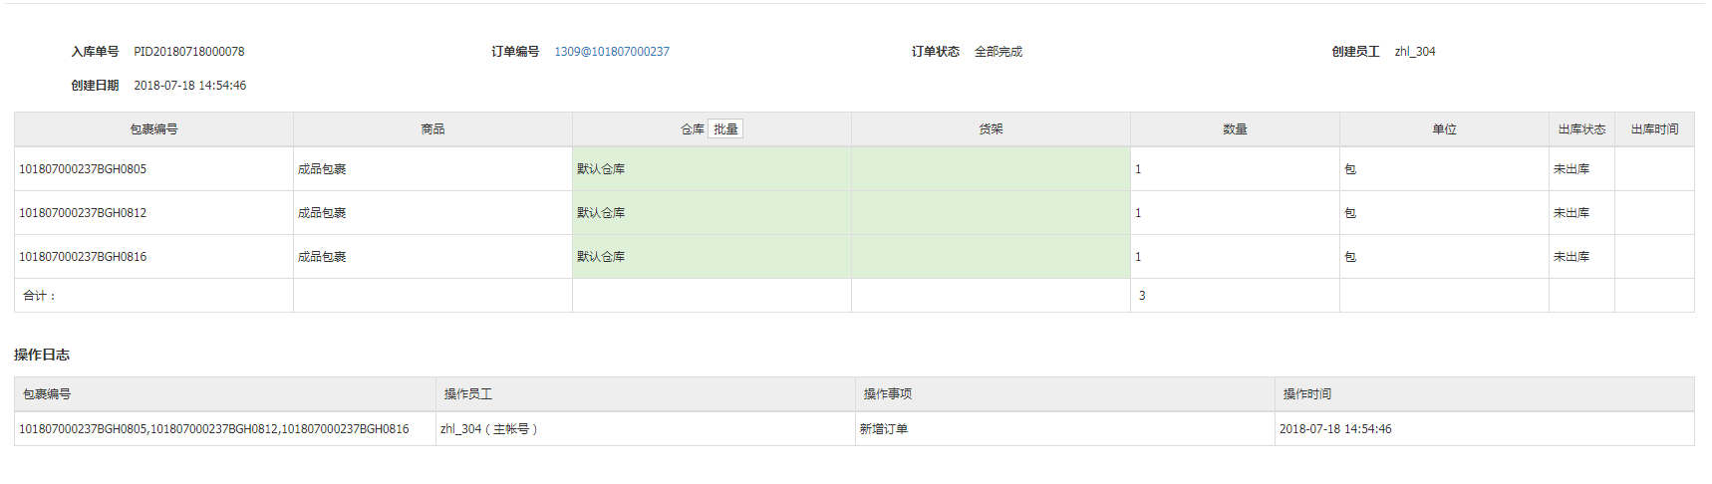
Task: Click the empty shelf cell for package BGH0816
Action: point(991,257)
